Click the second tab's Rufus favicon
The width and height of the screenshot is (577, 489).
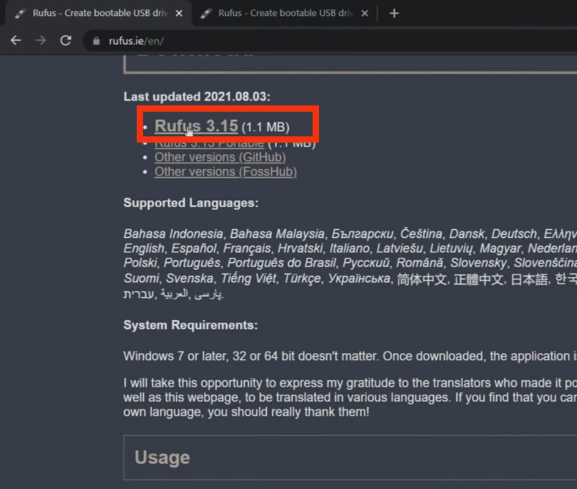point(206,13)
